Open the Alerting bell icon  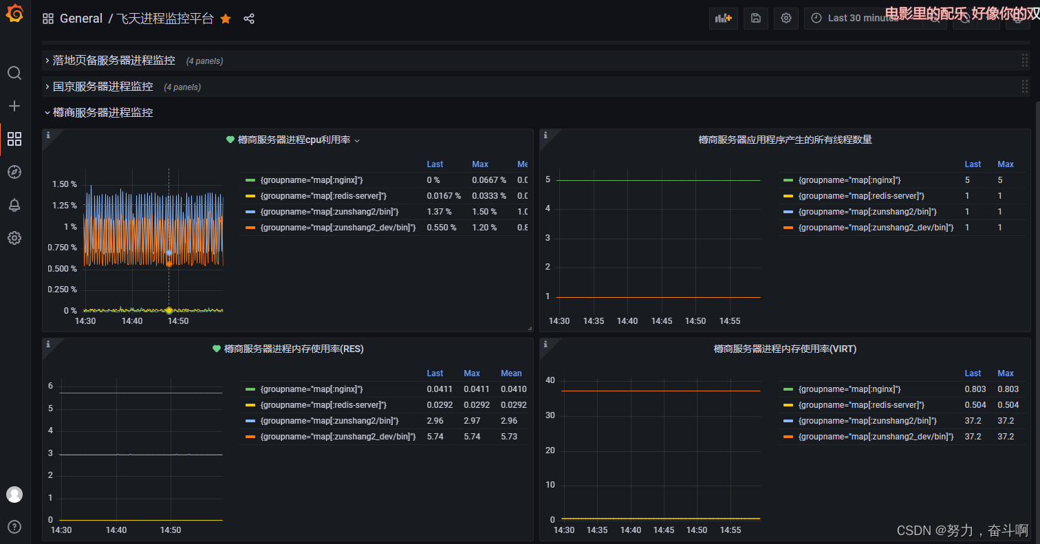tap(14, 205)
